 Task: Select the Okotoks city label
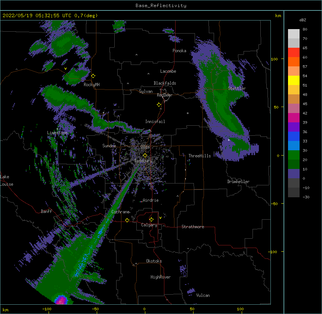pos(154,261)
